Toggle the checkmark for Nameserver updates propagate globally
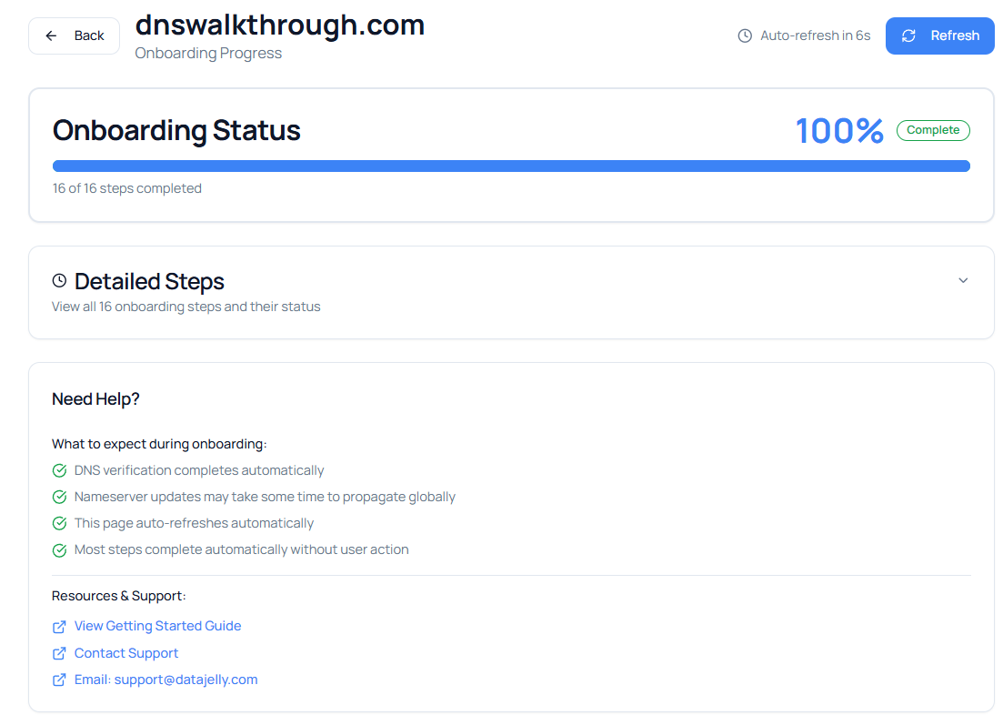The width and height of the screenshot is (1003, 715). pyautogui.click(x=59, y=497)
